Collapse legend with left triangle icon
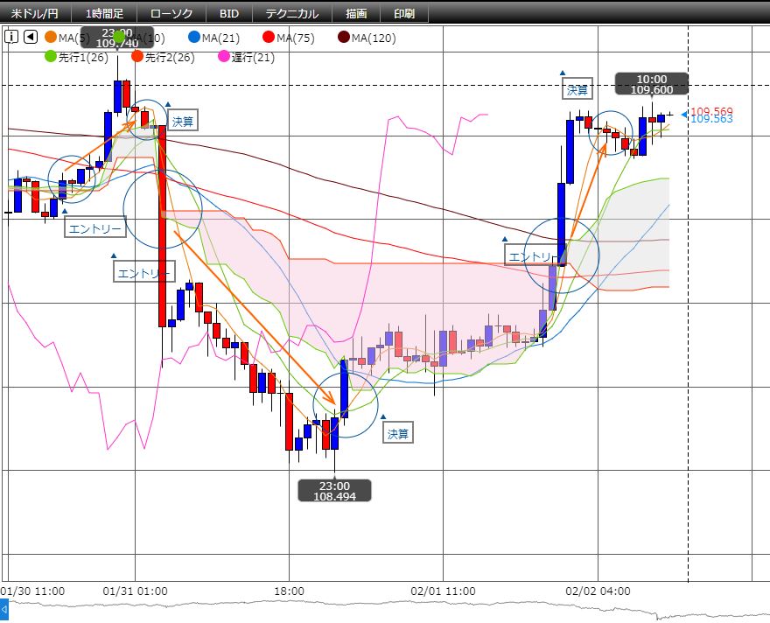Image resolution: width=770 pixels, height=623 pixels. [x=31, y=37]
